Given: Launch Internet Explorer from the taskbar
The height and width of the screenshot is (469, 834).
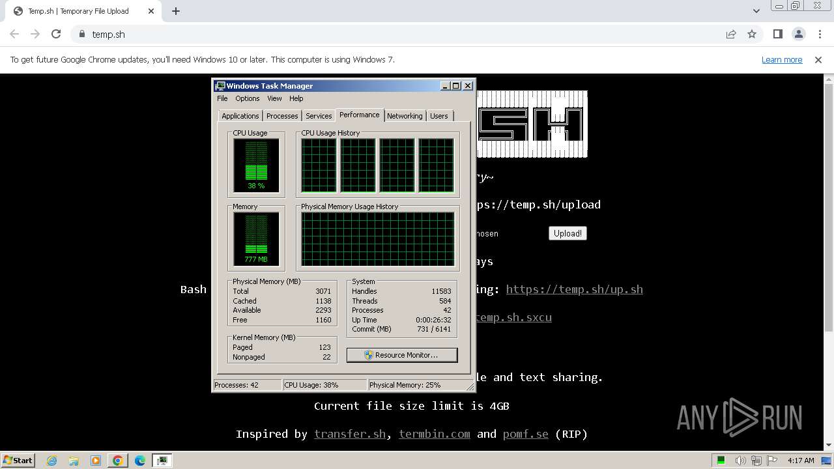Looking at the screenshot, I should [51, 461].
